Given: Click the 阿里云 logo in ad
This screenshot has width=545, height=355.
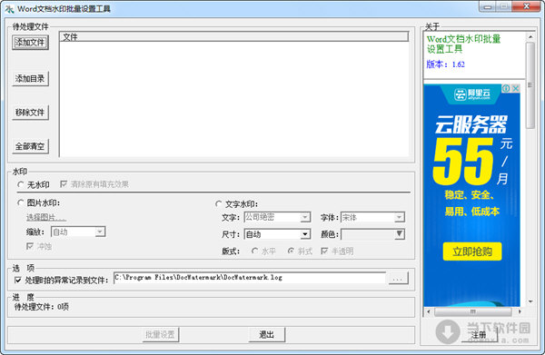Looking at the screenshot, I should (472, 94).
